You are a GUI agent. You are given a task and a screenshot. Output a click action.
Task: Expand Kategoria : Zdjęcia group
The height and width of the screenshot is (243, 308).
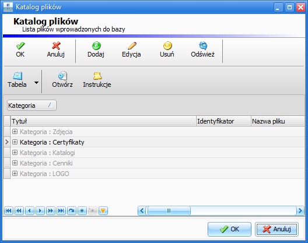pyautogui.click(x=15, y=132)
